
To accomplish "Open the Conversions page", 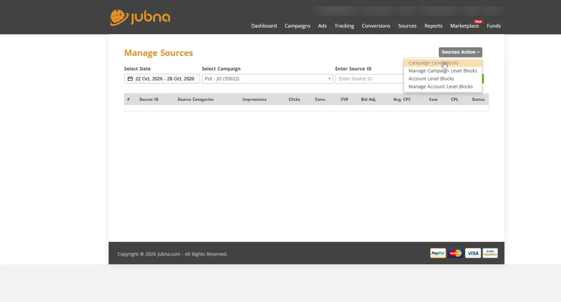I will coord(376,26).
